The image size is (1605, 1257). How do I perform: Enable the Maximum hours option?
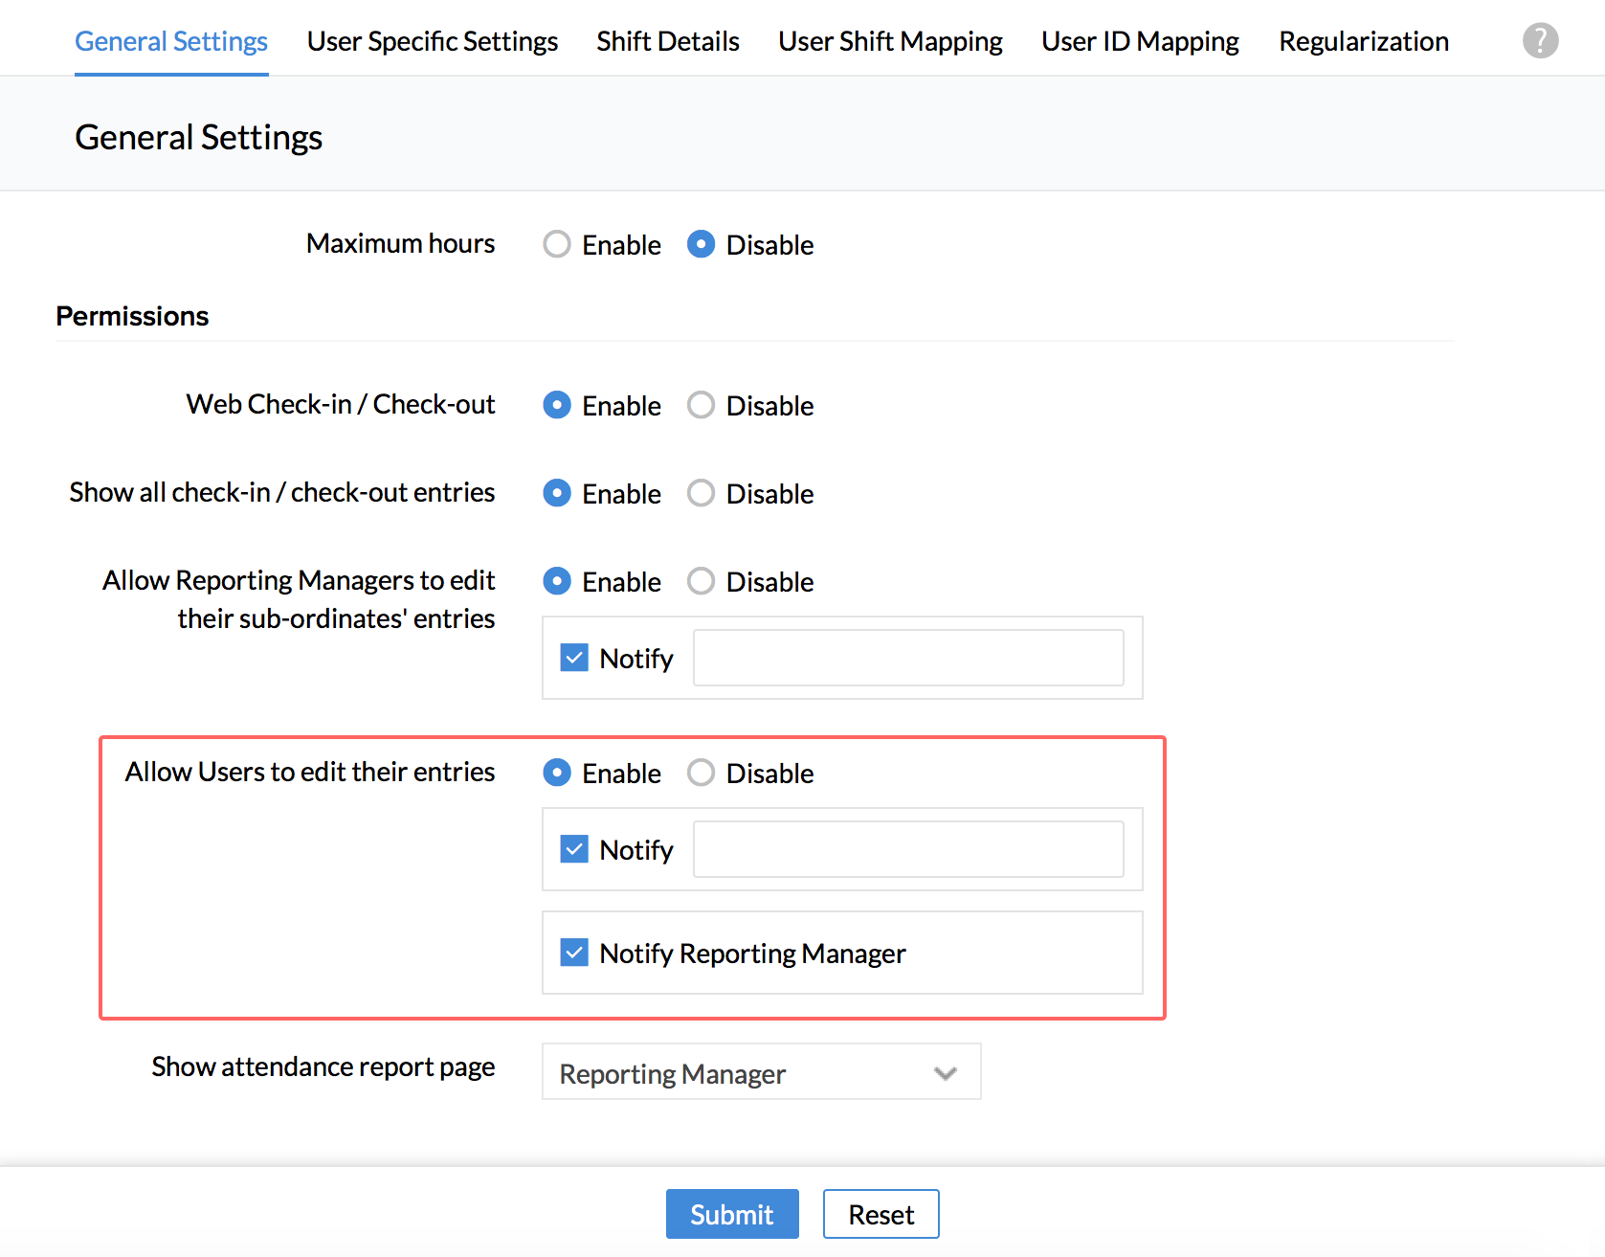click(x=557, y=244)
